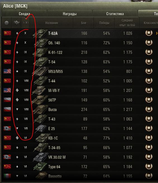Sort by Бои column header

[x=84, y=23]
